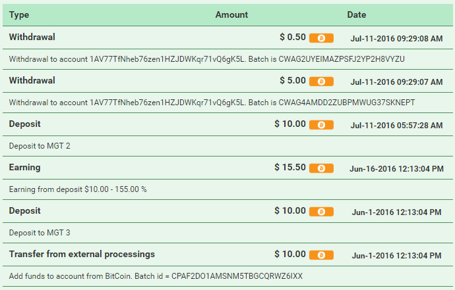Click the Type column header
Image resolution: width=455 pixels, height=290 pixels.
(x=19, y=14)
